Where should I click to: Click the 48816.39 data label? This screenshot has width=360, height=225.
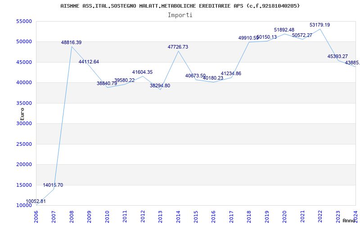pyautogui.click(x=71, y=42)
